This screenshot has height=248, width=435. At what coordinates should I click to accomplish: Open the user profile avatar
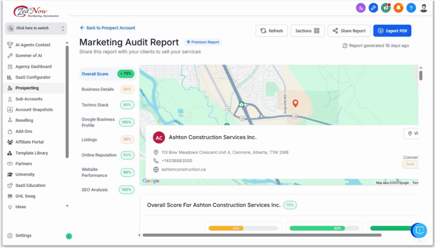pyautogui.click(x=424, y=8)
